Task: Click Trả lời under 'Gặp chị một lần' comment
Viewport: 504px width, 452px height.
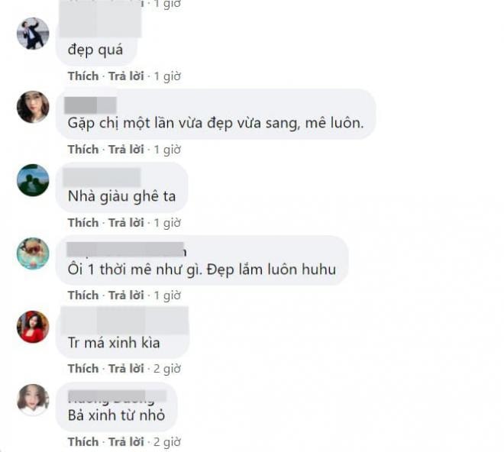Action: point(126,150)
